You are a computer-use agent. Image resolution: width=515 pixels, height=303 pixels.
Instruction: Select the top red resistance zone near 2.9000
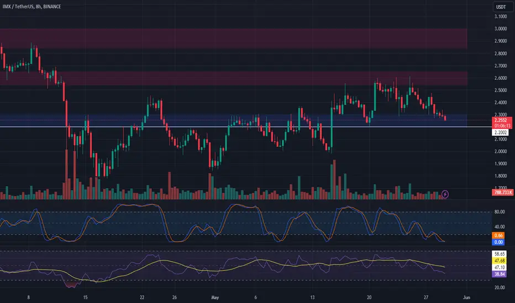[x=234, y=39]
